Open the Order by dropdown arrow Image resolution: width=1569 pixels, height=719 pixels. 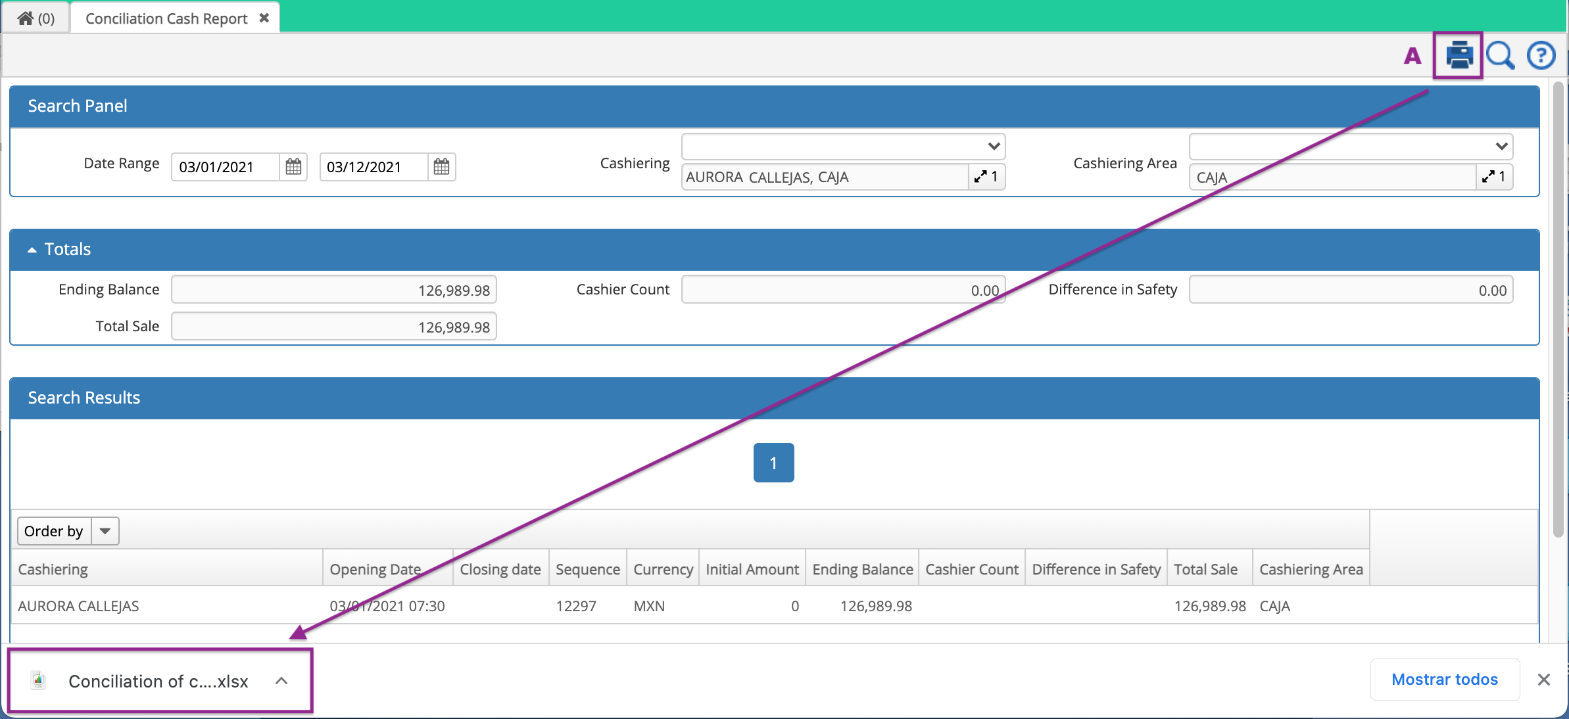pos(104,531)
